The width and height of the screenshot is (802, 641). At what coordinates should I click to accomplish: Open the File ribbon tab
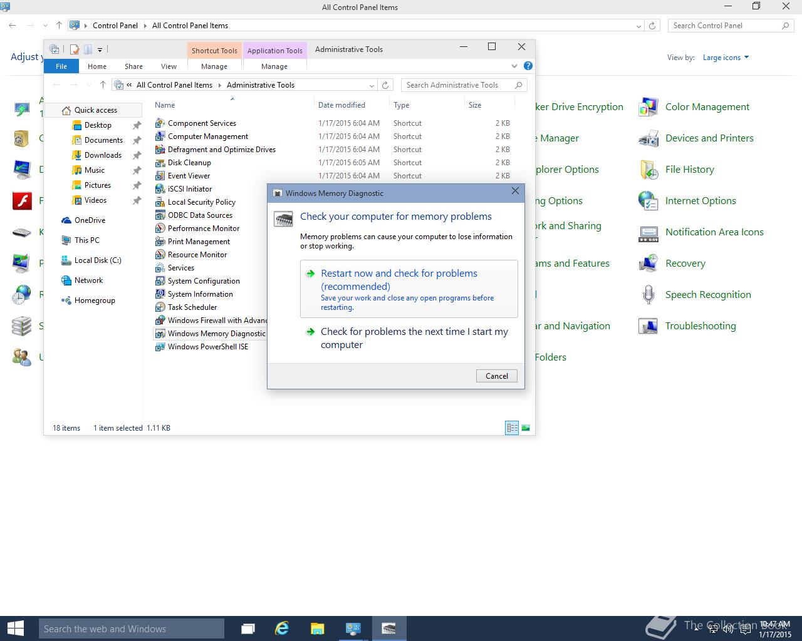(x=61, y=66)
